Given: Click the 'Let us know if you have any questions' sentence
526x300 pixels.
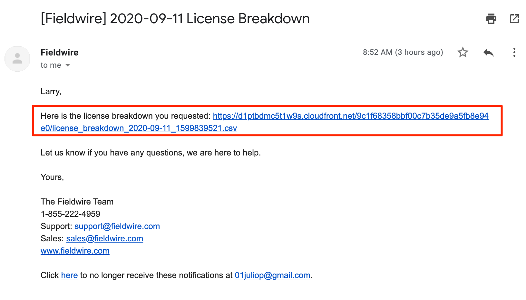Looking at the screenshot, I should pos(151,153).
